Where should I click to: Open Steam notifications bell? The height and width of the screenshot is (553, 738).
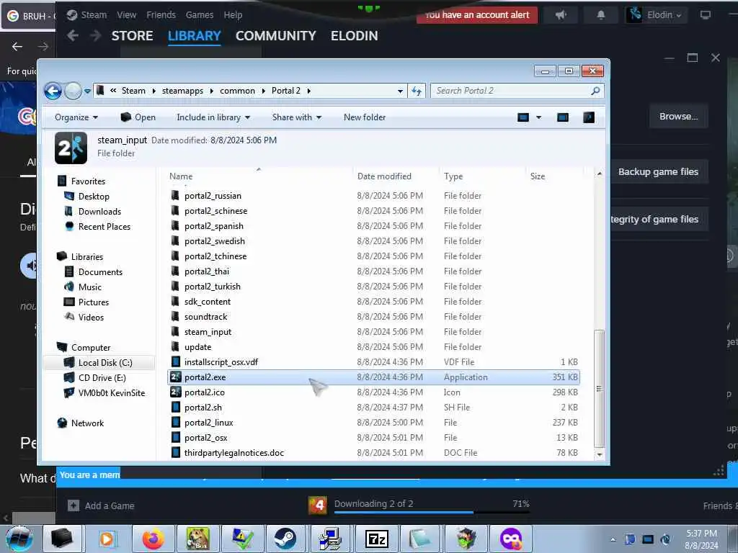pos(601,15)
